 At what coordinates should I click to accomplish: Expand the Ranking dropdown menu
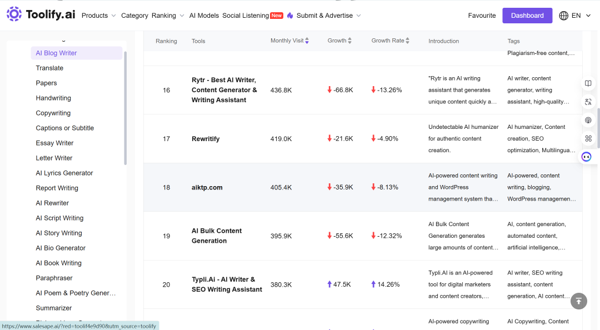168,16
